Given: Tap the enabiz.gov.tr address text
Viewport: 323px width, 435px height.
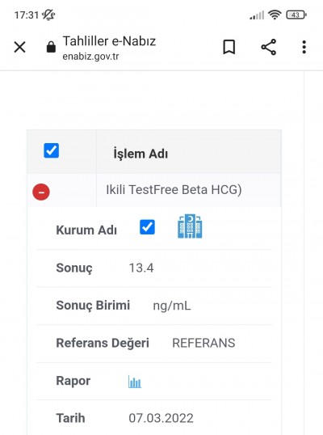Looking at the screenshot, I should (90, 57).
